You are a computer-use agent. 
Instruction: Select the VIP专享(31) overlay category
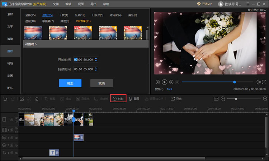click(x=83, y=21)
